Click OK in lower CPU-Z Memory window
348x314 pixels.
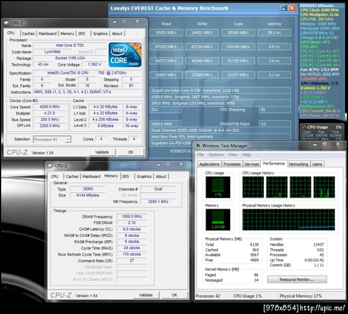coord(175,295)
